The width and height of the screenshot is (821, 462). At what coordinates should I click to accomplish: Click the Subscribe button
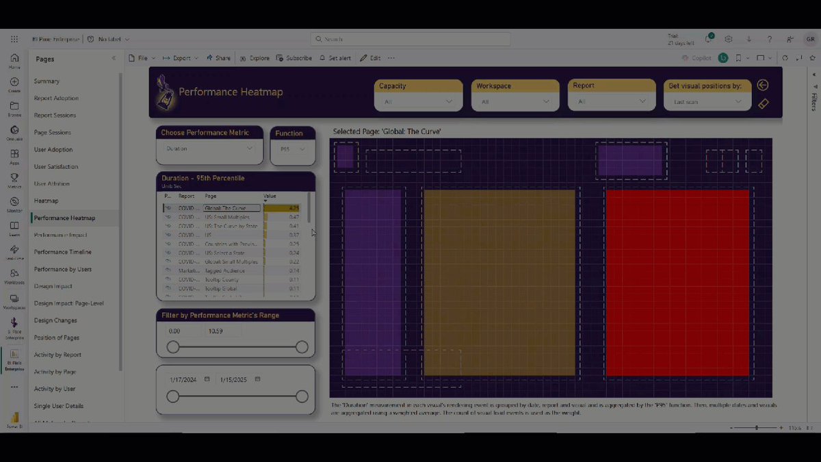tap(294, 58)
